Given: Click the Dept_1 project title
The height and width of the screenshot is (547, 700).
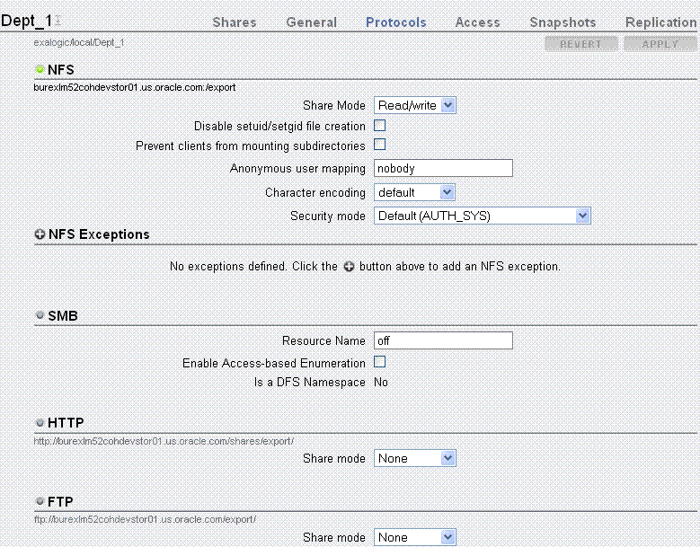Looking at the screenshot, I should pos(27,21).
